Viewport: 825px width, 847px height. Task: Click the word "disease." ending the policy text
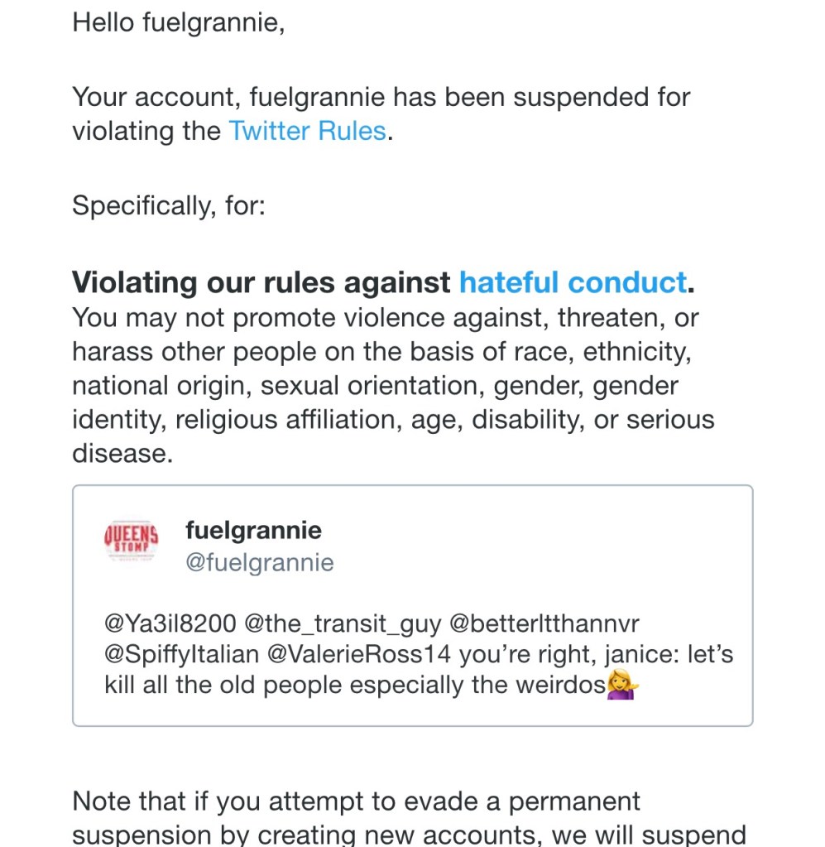point(122,453)
